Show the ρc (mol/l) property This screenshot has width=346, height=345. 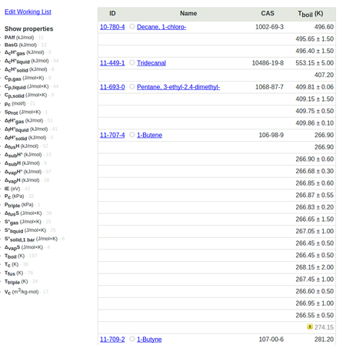point(15,104)
